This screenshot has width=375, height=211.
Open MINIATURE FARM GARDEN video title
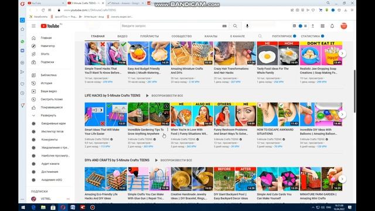point(318,196)
